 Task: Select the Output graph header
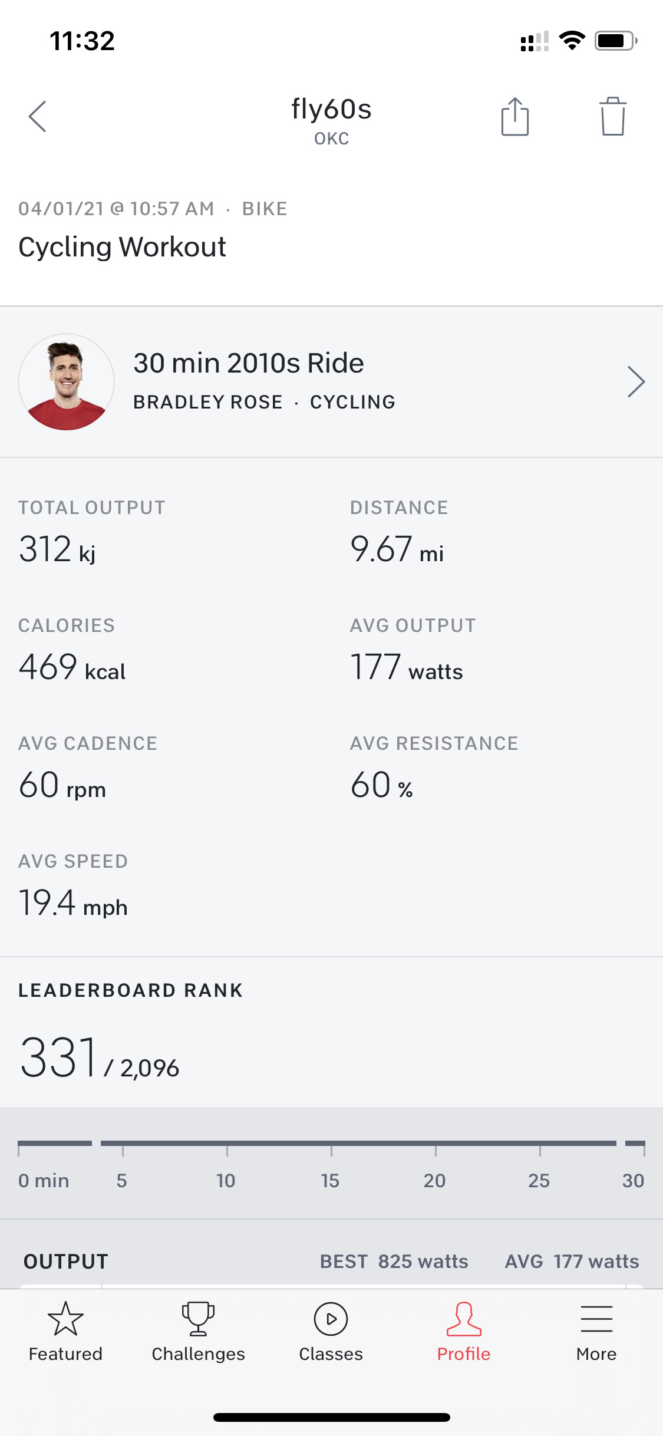pyautogui.click(x=66, y=1262)
